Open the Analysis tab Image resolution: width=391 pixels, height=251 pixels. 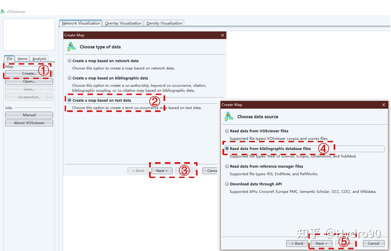click(39, 59)
